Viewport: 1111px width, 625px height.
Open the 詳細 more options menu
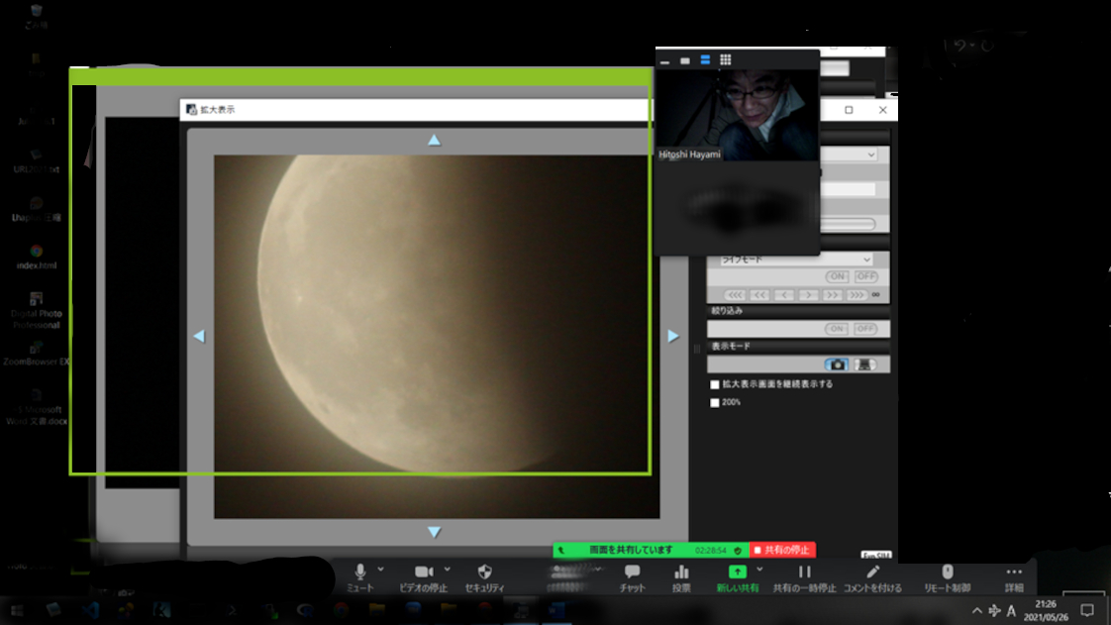tap(1014, 573)
